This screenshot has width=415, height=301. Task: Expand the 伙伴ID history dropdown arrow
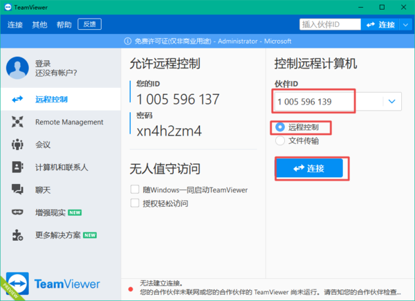[391, 102]
